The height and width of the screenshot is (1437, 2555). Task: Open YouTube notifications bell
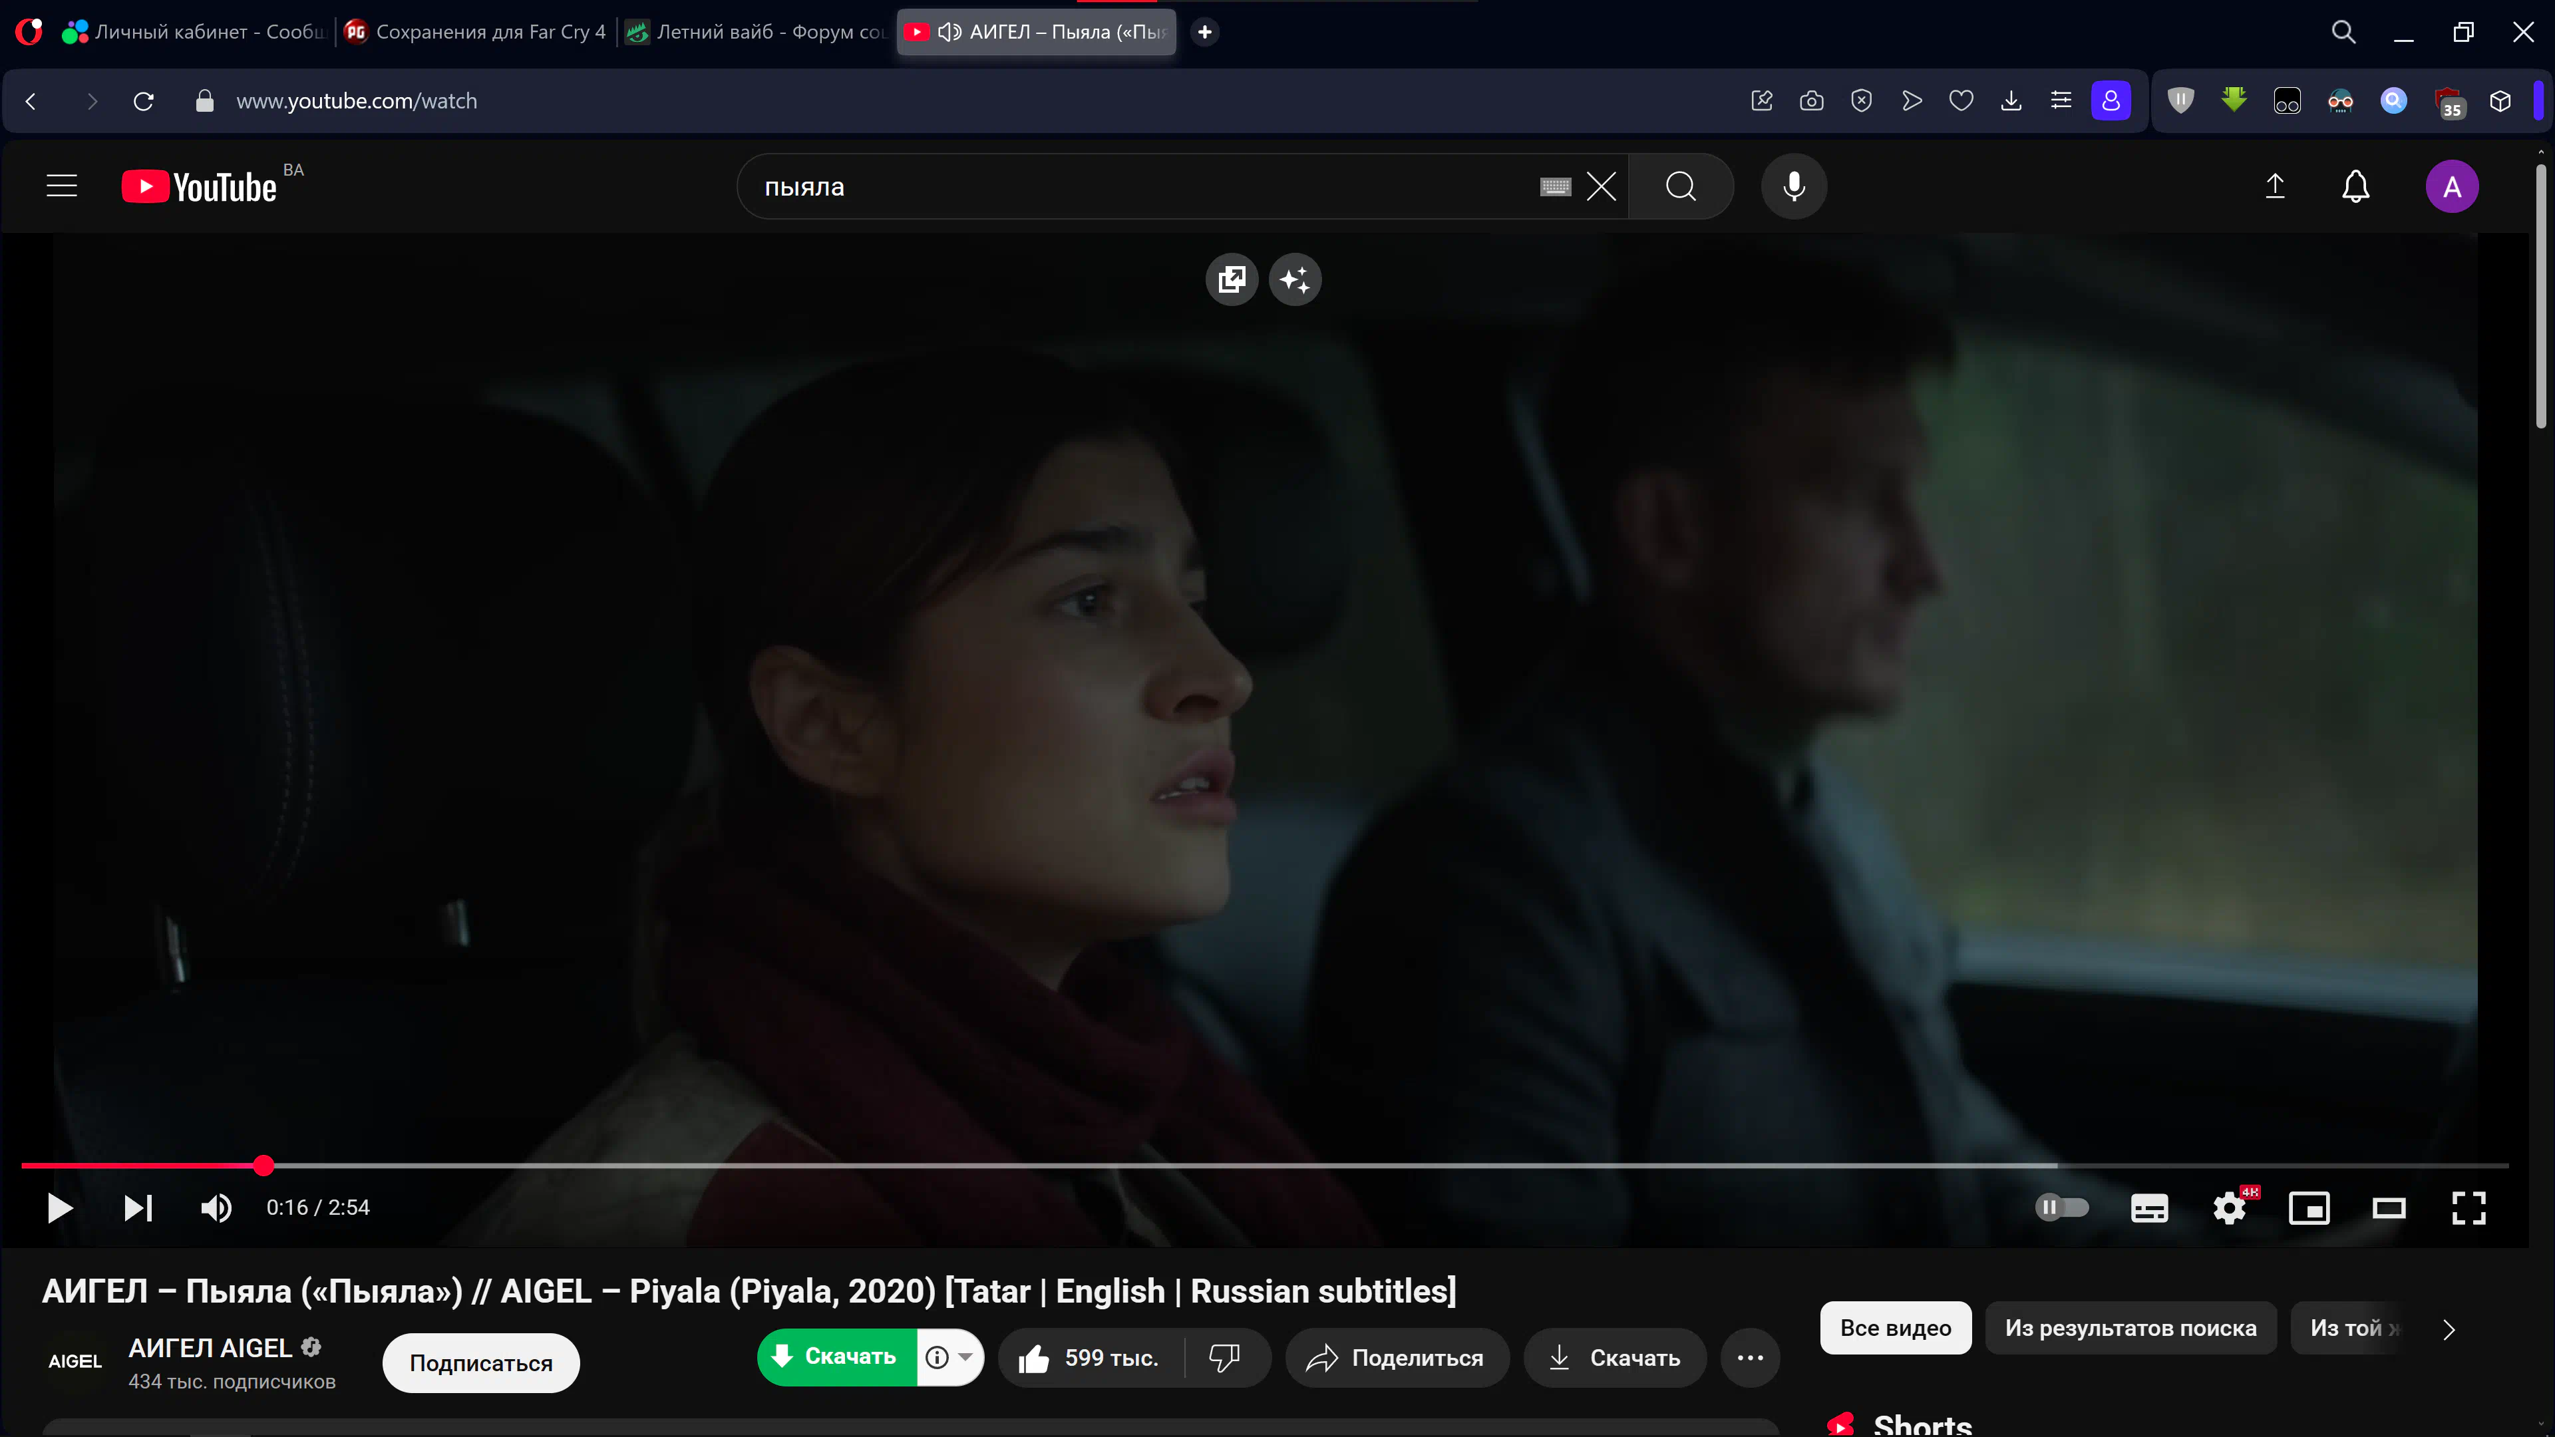(2355, 186)
